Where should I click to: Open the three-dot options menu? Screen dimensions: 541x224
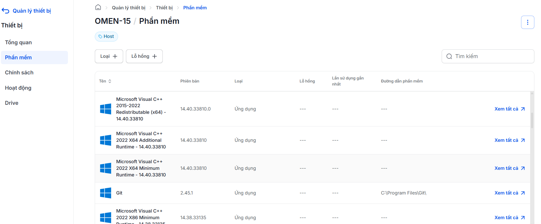point(527,22)
